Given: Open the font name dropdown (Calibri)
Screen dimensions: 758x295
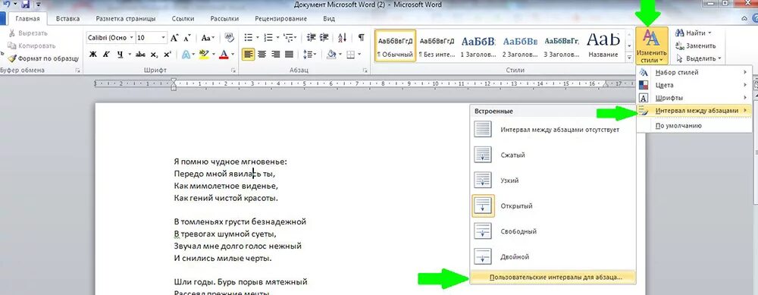Looking at the screenshot, I should point(131,38).
